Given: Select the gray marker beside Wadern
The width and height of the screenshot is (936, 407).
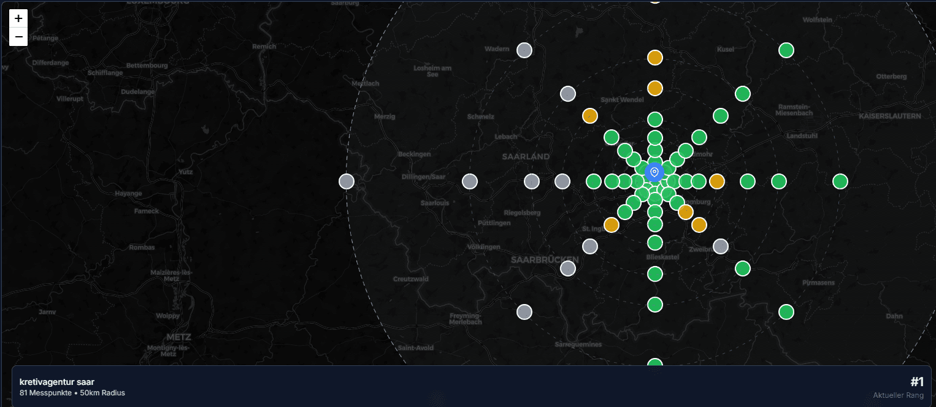Looking at the screenshot, I should 524,50.
